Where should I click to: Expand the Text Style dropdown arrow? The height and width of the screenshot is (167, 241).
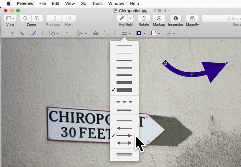pos(174,33)
